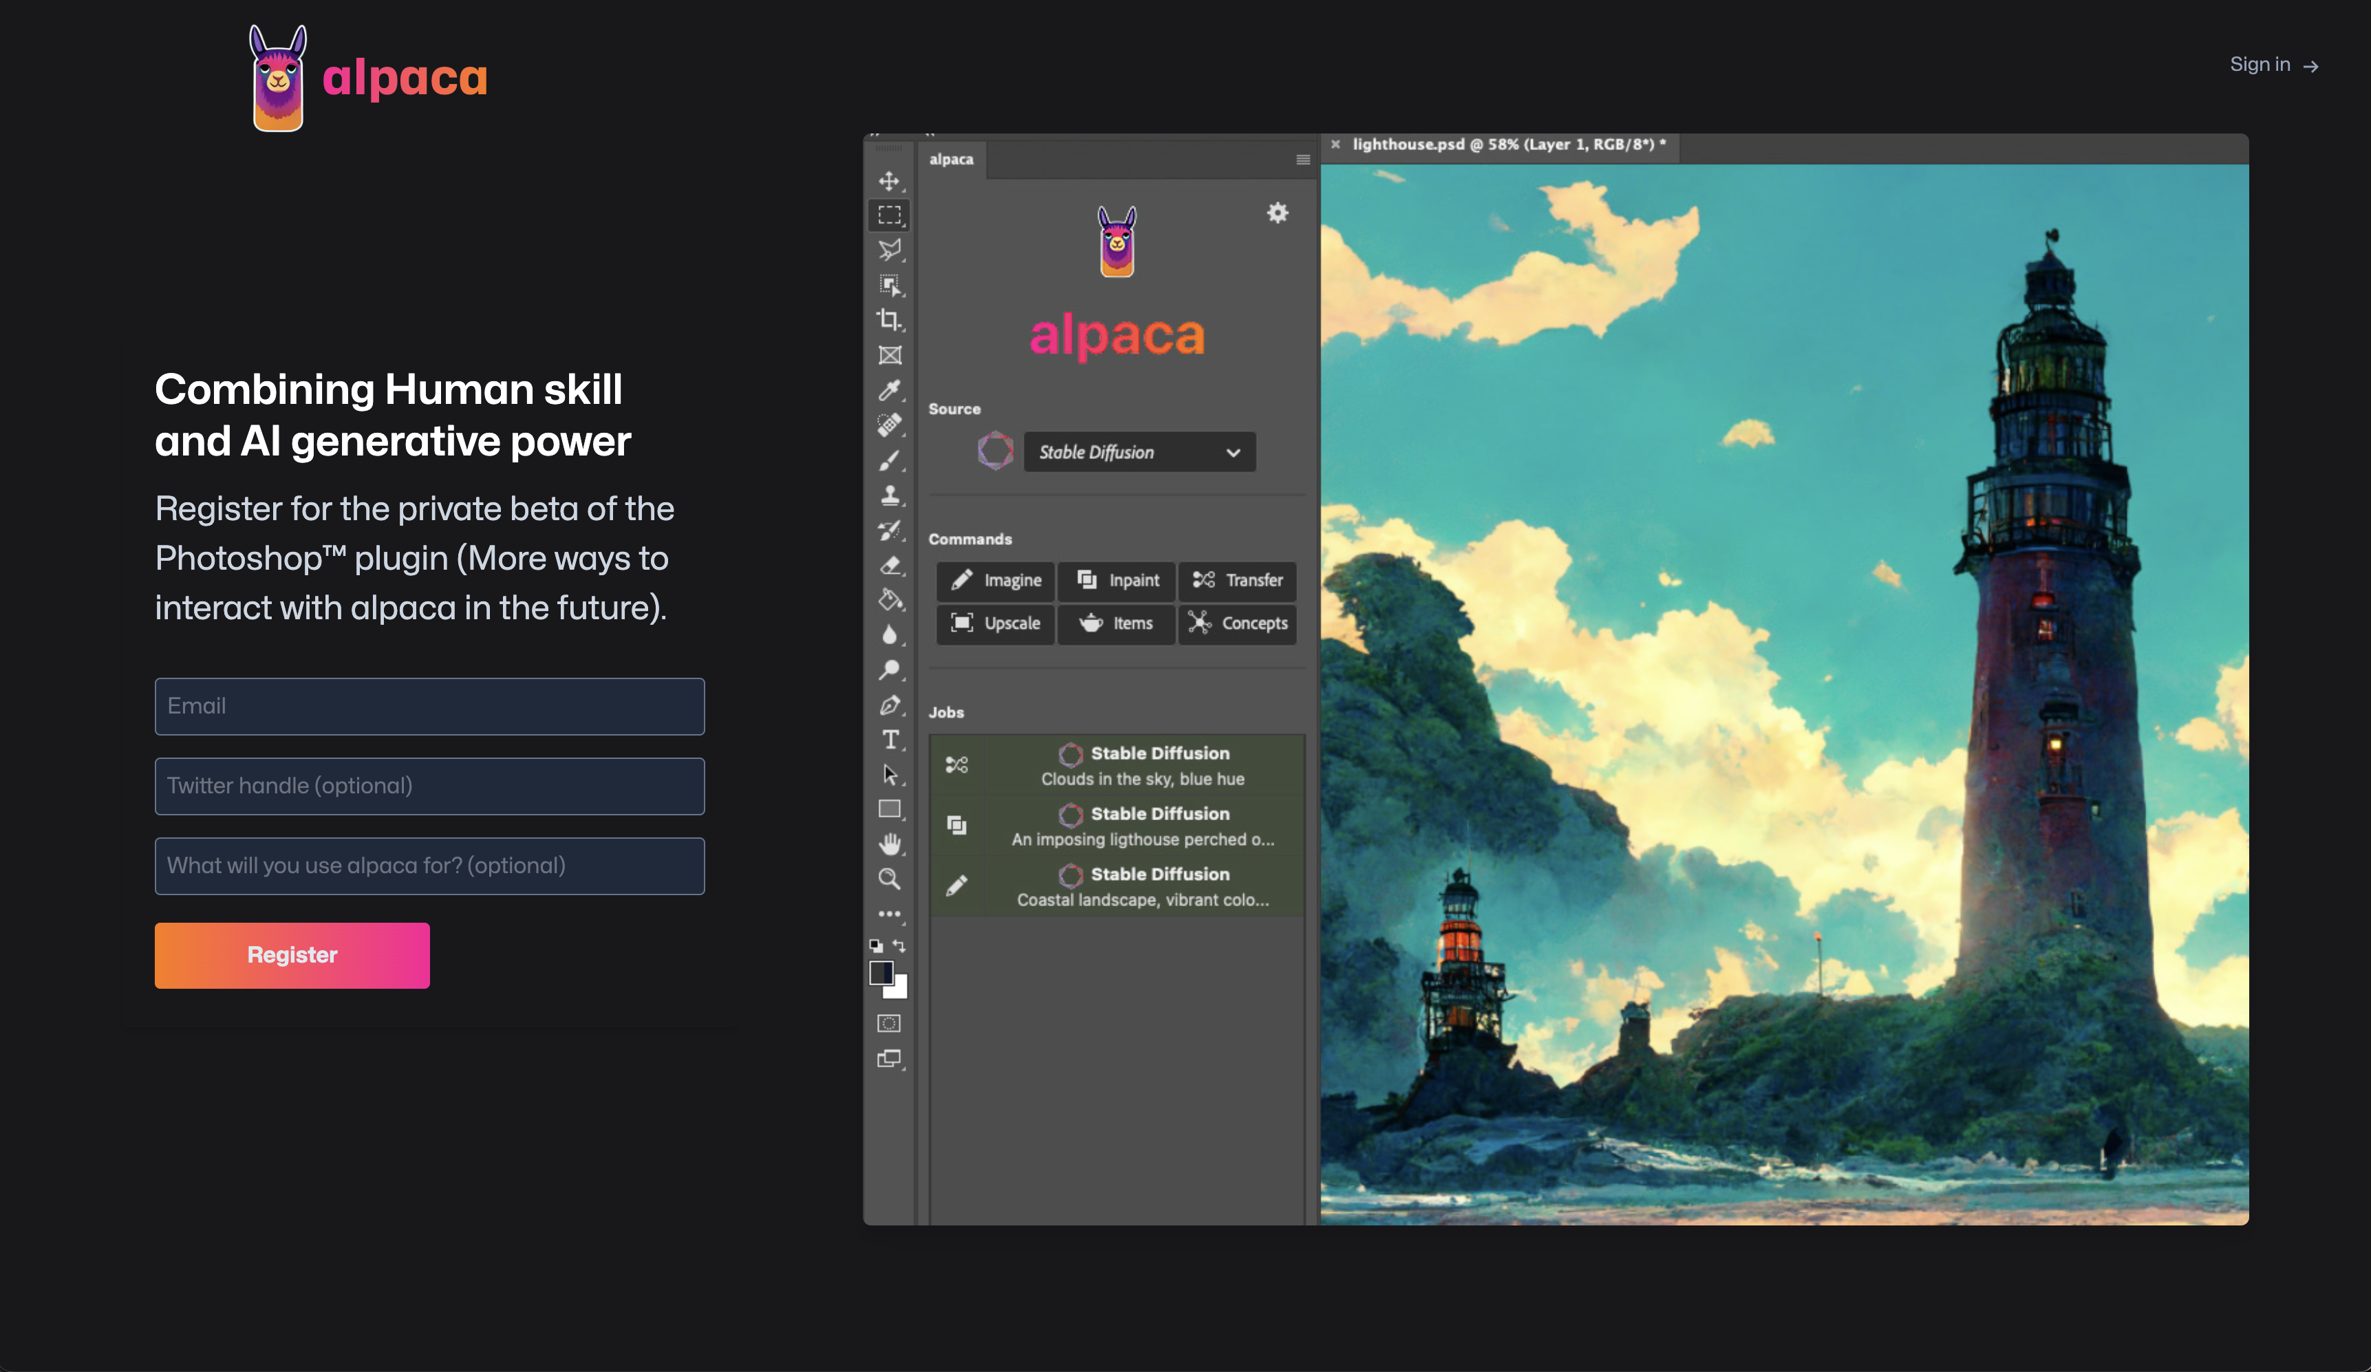Open the Source Stable Diffusion dropdown

pyautogui.click(x=1139, y=453)
